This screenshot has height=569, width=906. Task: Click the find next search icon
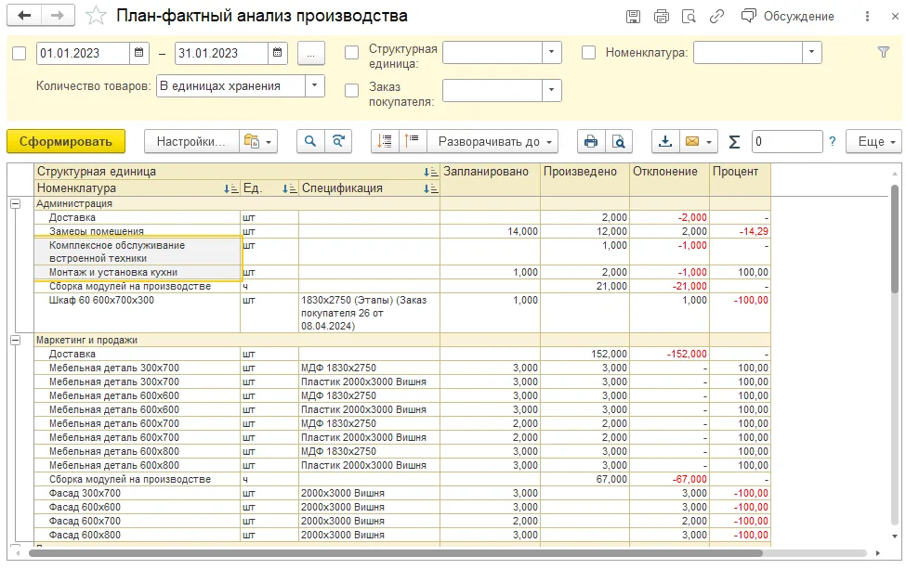(338, 141)
